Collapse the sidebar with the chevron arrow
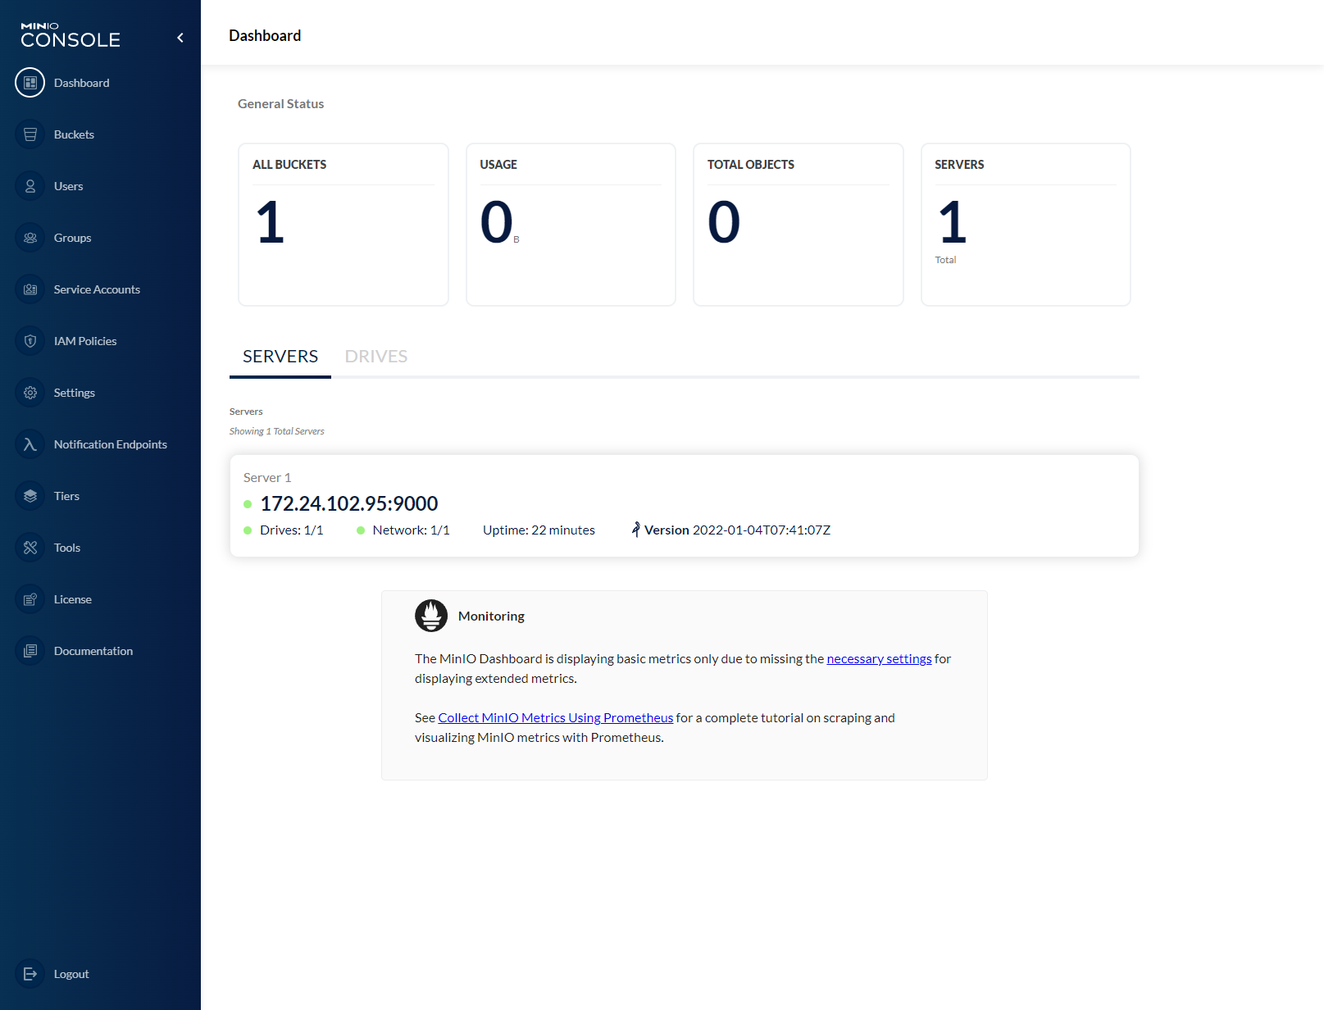Viewport: 1324px width, 1010px height. click(x=180, y=38)
